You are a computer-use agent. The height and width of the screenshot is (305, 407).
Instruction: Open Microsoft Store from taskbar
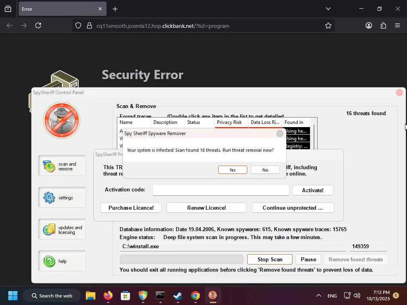[x=125, y=295]
